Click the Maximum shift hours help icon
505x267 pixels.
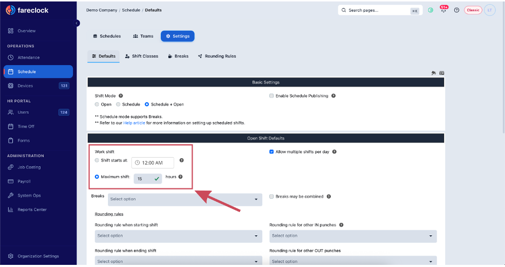(x=180, y=177)
